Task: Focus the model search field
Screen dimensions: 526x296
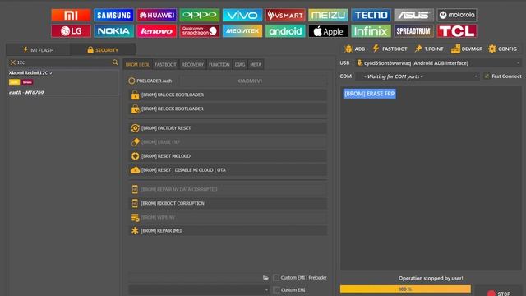Action: click(64, 62)
